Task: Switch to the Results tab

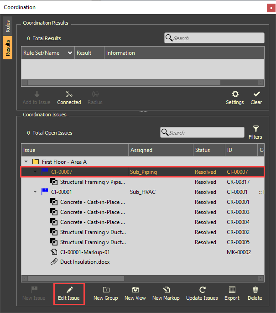Action: (x=8, y=48)
